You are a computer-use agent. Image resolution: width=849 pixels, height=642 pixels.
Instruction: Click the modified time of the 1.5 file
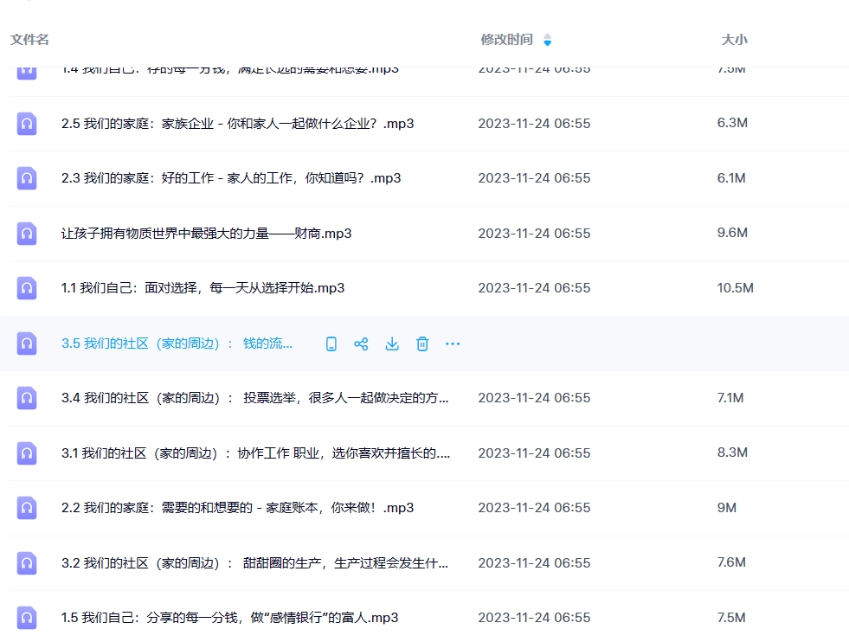tap(535, 618)
